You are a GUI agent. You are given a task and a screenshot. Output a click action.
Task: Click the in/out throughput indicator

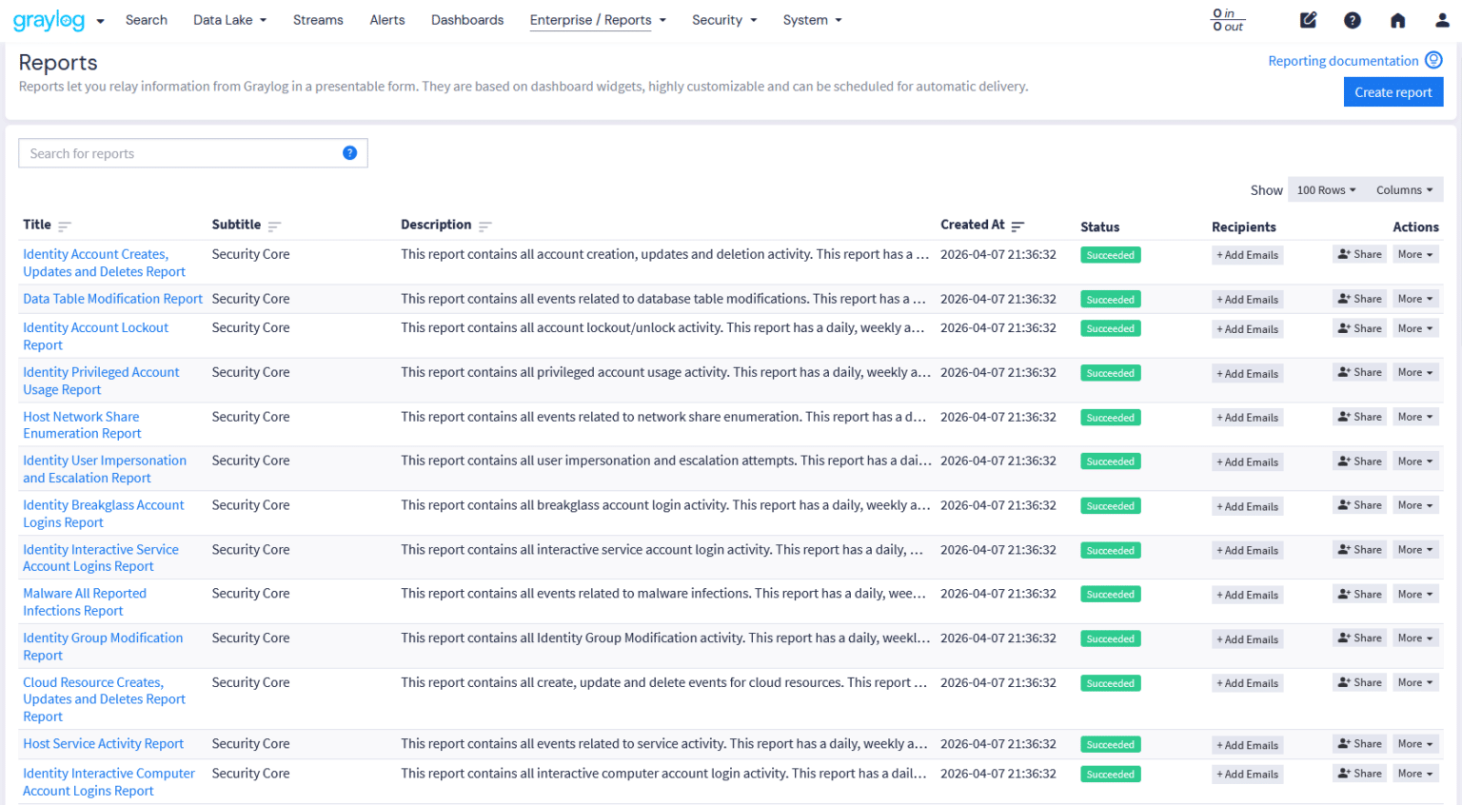tap(1228, 20)
